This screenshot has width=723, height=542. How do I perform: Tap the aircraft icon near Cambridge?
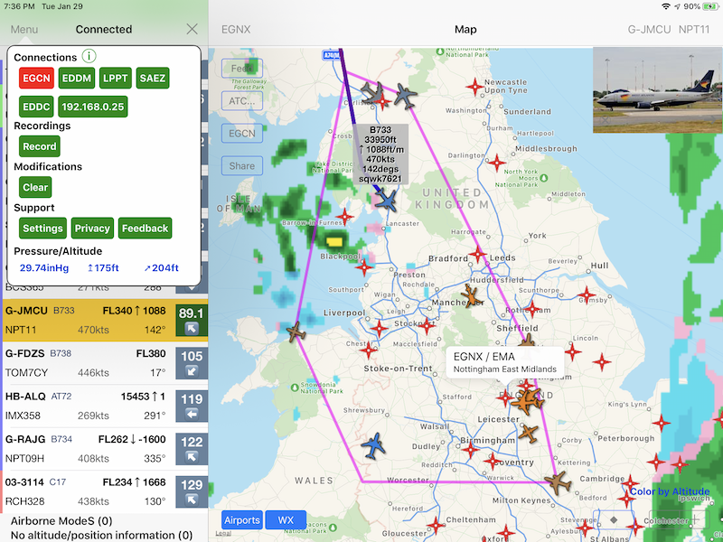tap(559, 481)
